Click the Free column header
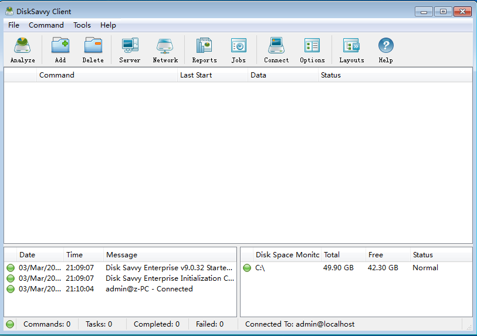 (388, 255)
